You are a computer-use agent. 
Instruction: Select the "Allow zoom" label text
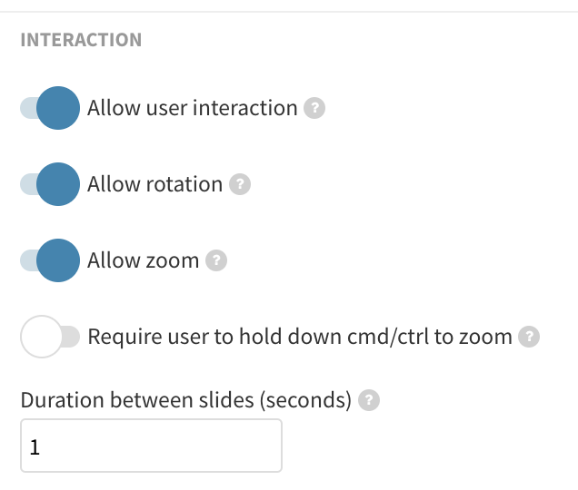pyautogui.click(x=143, y=261)
